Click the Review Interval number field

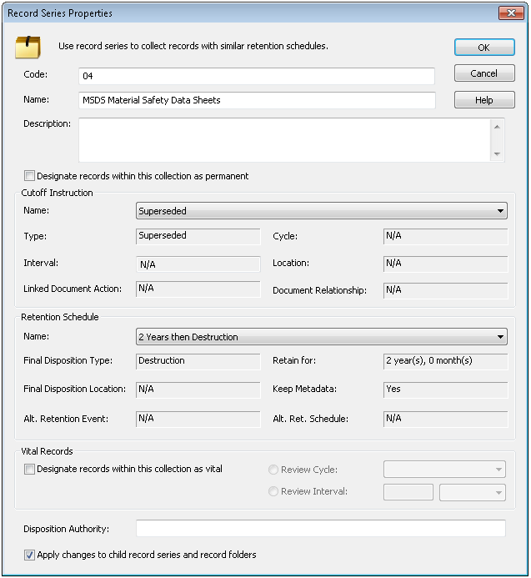(x=408, y=492)
